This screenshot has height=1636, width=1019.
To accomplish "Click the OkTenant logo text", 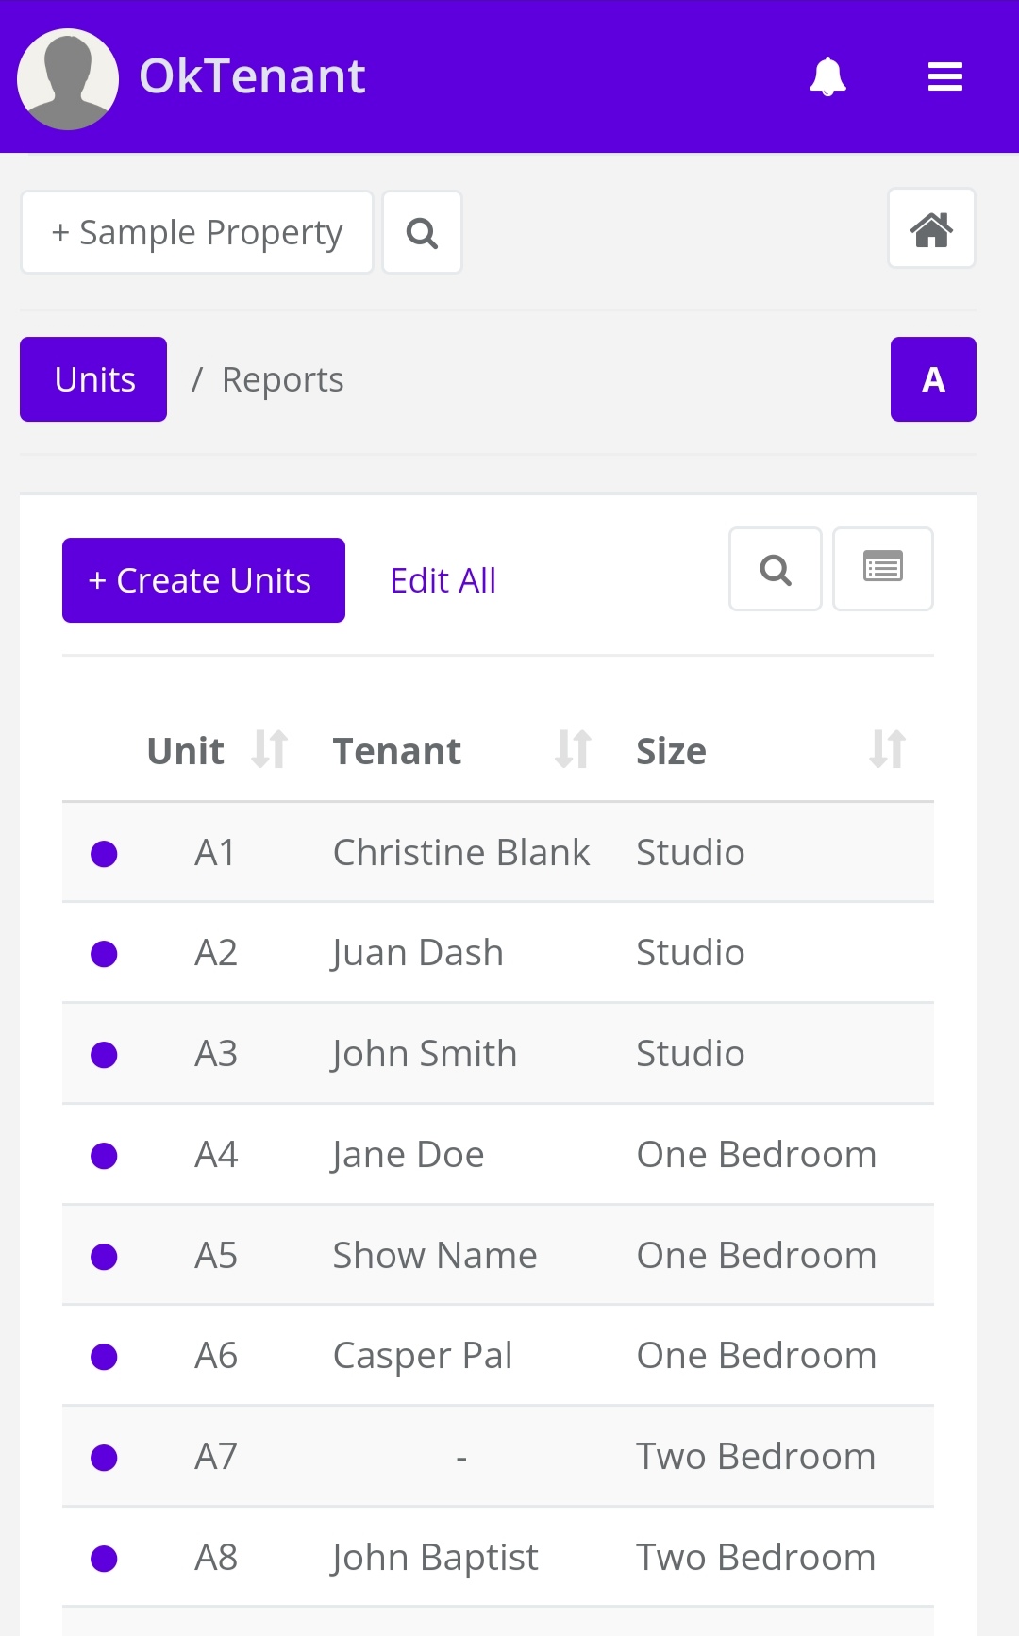I will pos(252,76).
